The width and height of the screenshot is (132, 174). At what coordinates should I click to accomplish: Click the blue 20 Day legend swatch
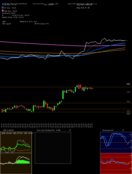tap(3, 4)
